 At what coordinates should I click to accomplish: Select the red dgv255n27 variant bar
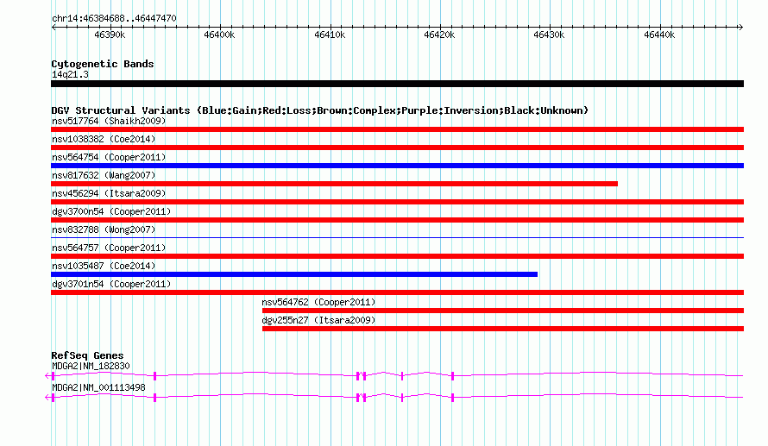(503, 329)
